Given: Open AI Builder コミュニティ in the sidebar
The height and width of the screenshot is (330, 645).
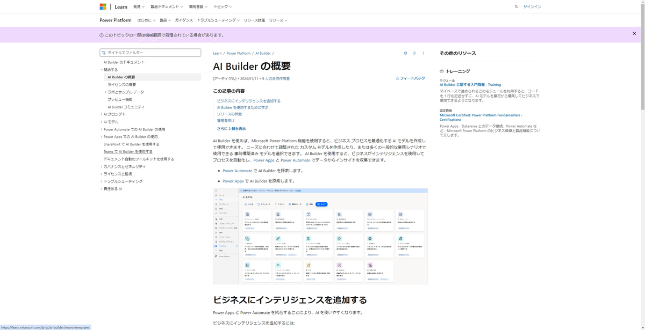Looking at the screenshot, I should pos(126,107).
